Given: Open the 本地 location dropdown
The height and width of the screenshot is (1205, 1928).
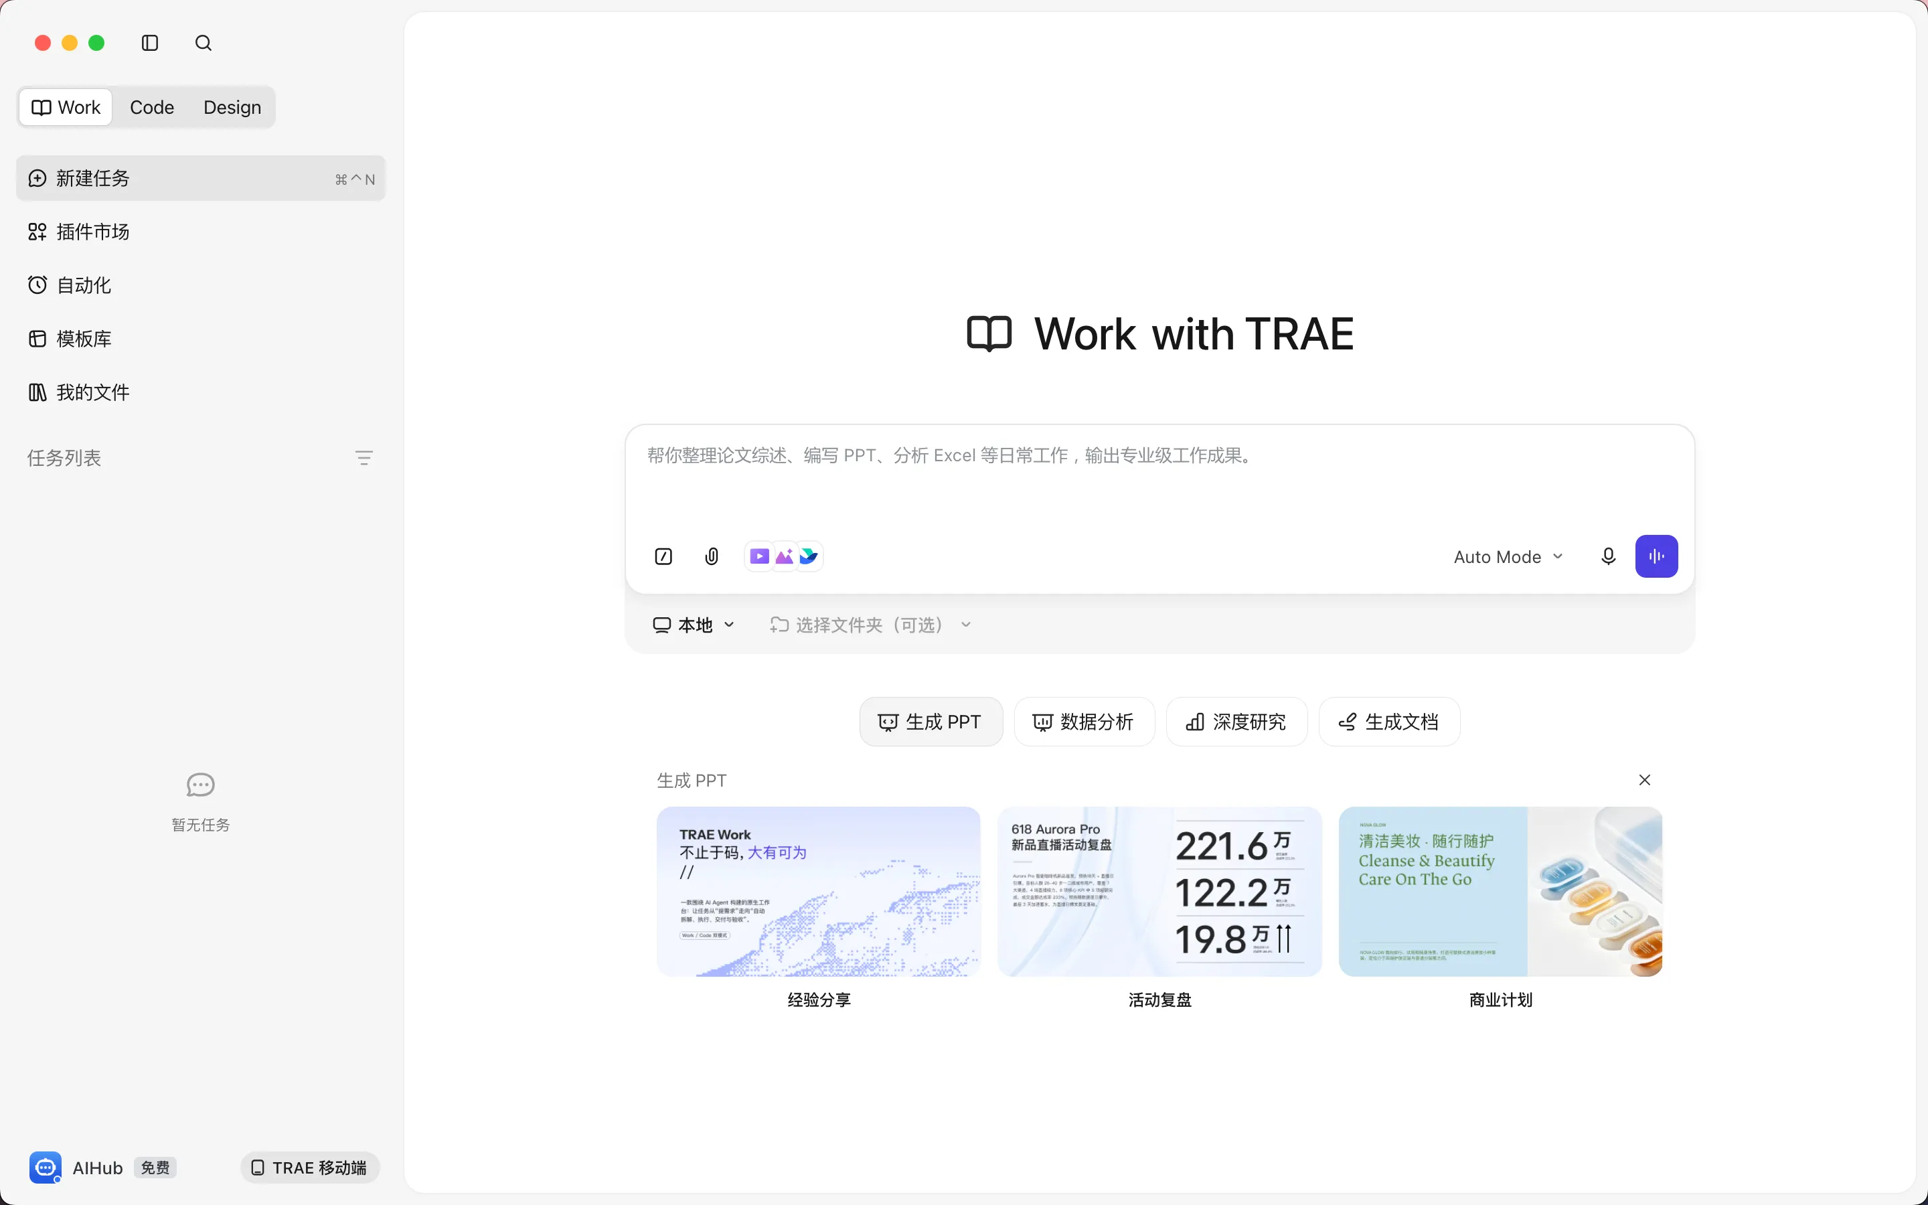Looking at the screenshot, I should click(693, 625).
